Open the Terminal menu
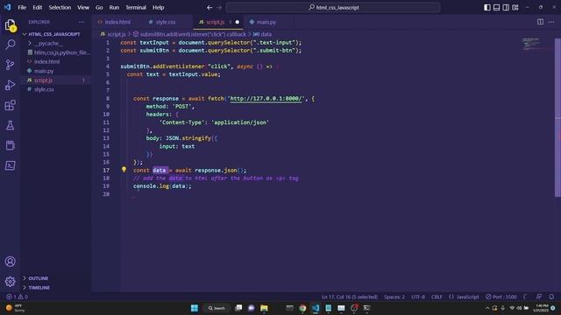Image resolution: width=561 pixels, height=315 pixels. point(136,8)
